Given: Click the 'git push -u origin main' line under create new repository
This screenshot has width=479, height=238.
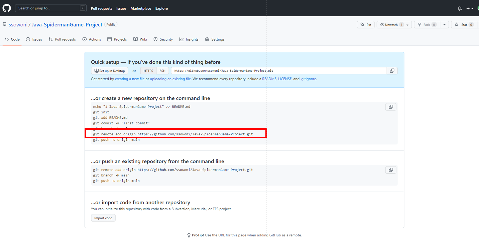Looking at the screenshot, I should pos(116,140).
